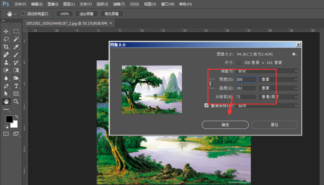This screenshot has height=185, width=324.
Task: Change the screen mode
Action: tap(16, 134)
